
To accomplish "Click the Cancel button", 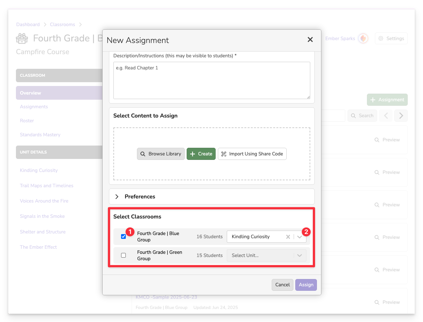I will (x=282, y=285).
